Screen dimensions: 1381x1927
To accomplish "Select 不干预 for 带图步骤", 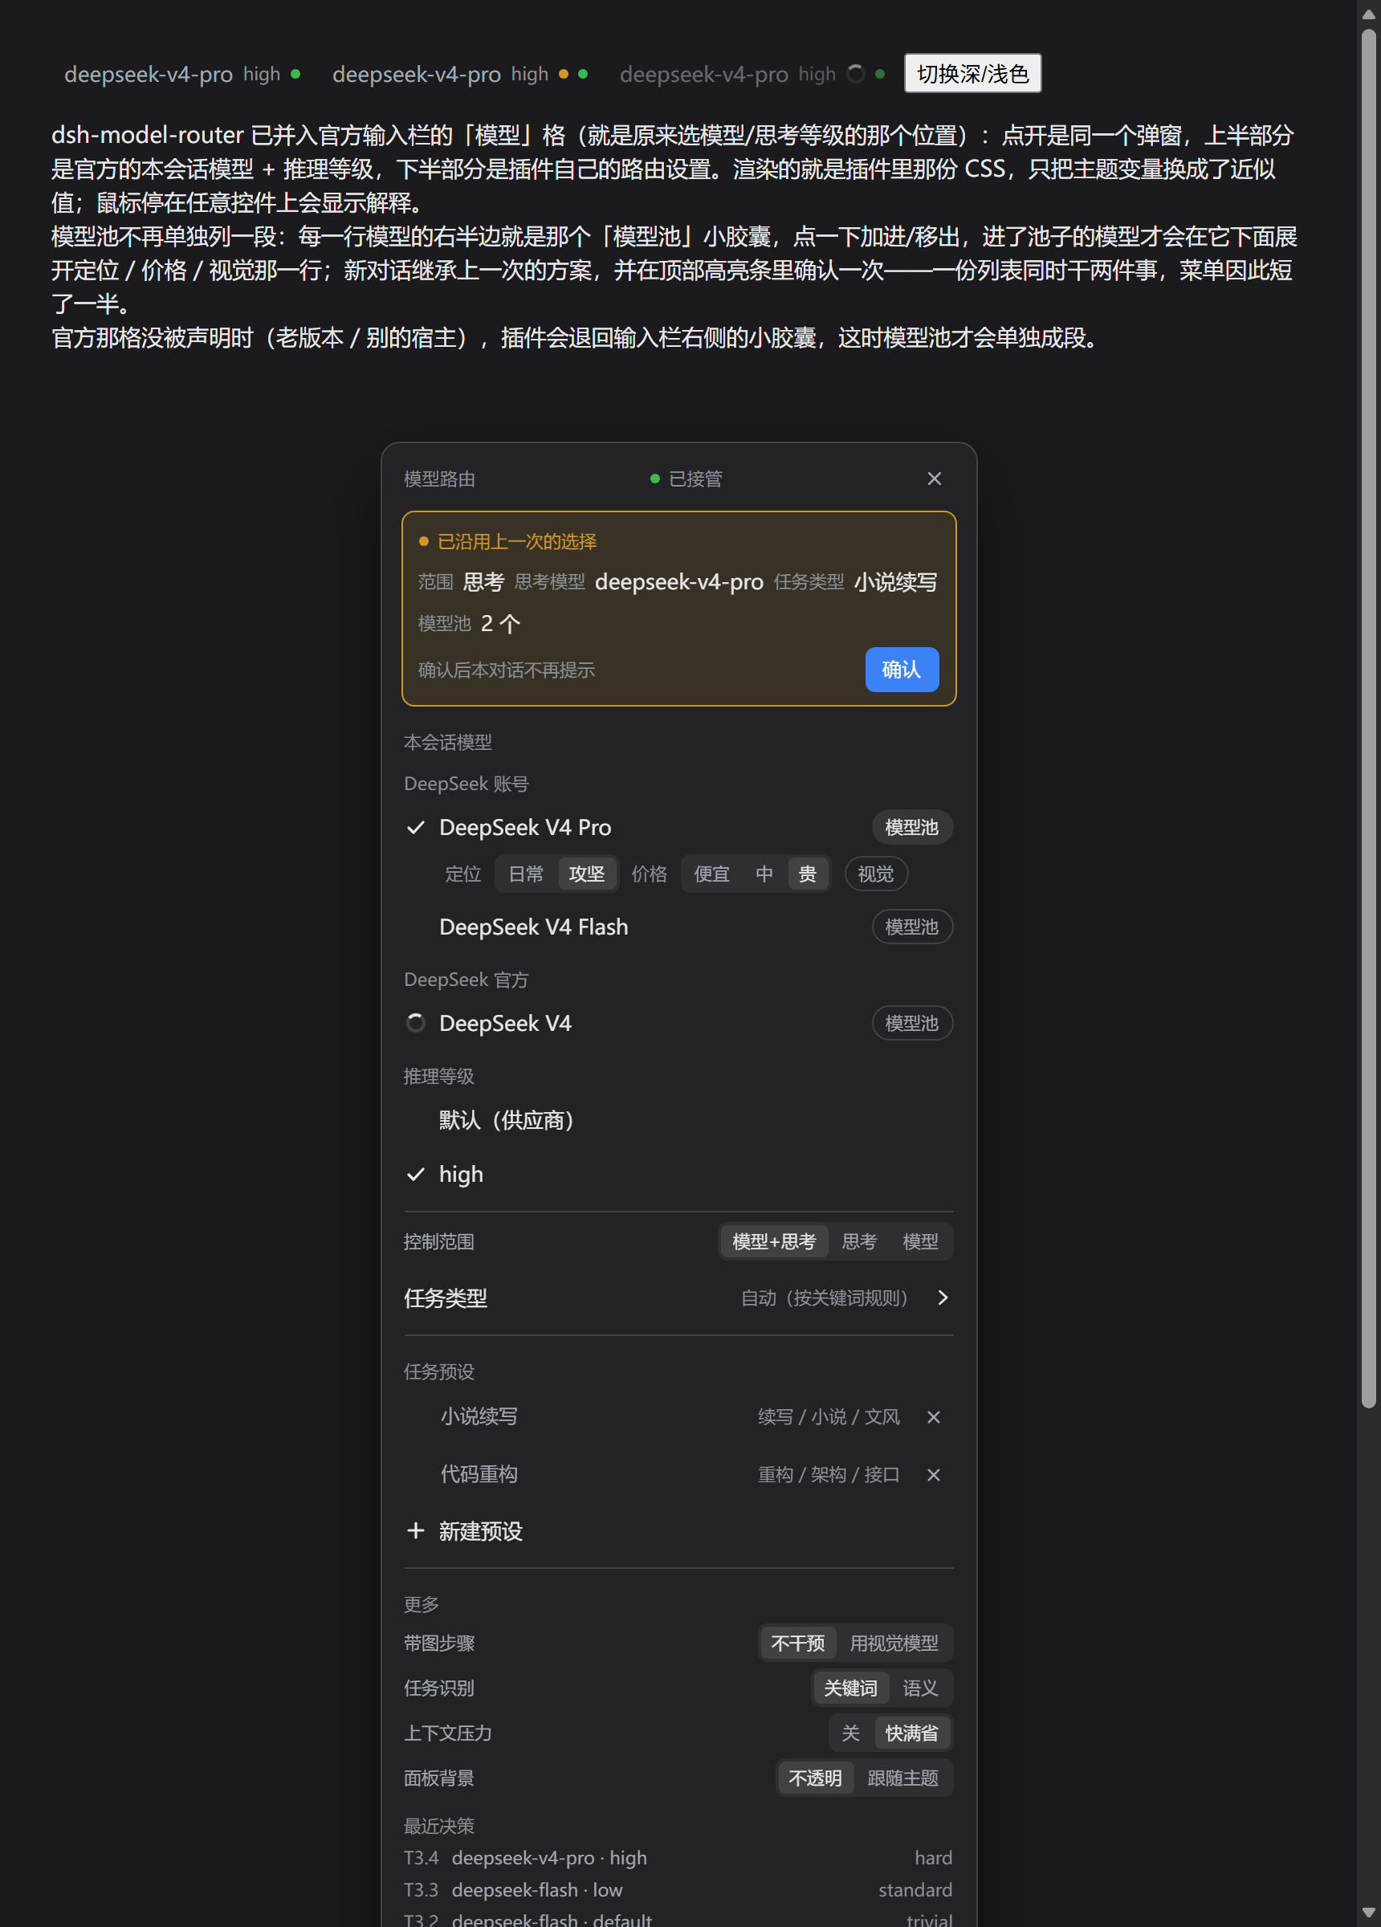I will point(798,1644).
